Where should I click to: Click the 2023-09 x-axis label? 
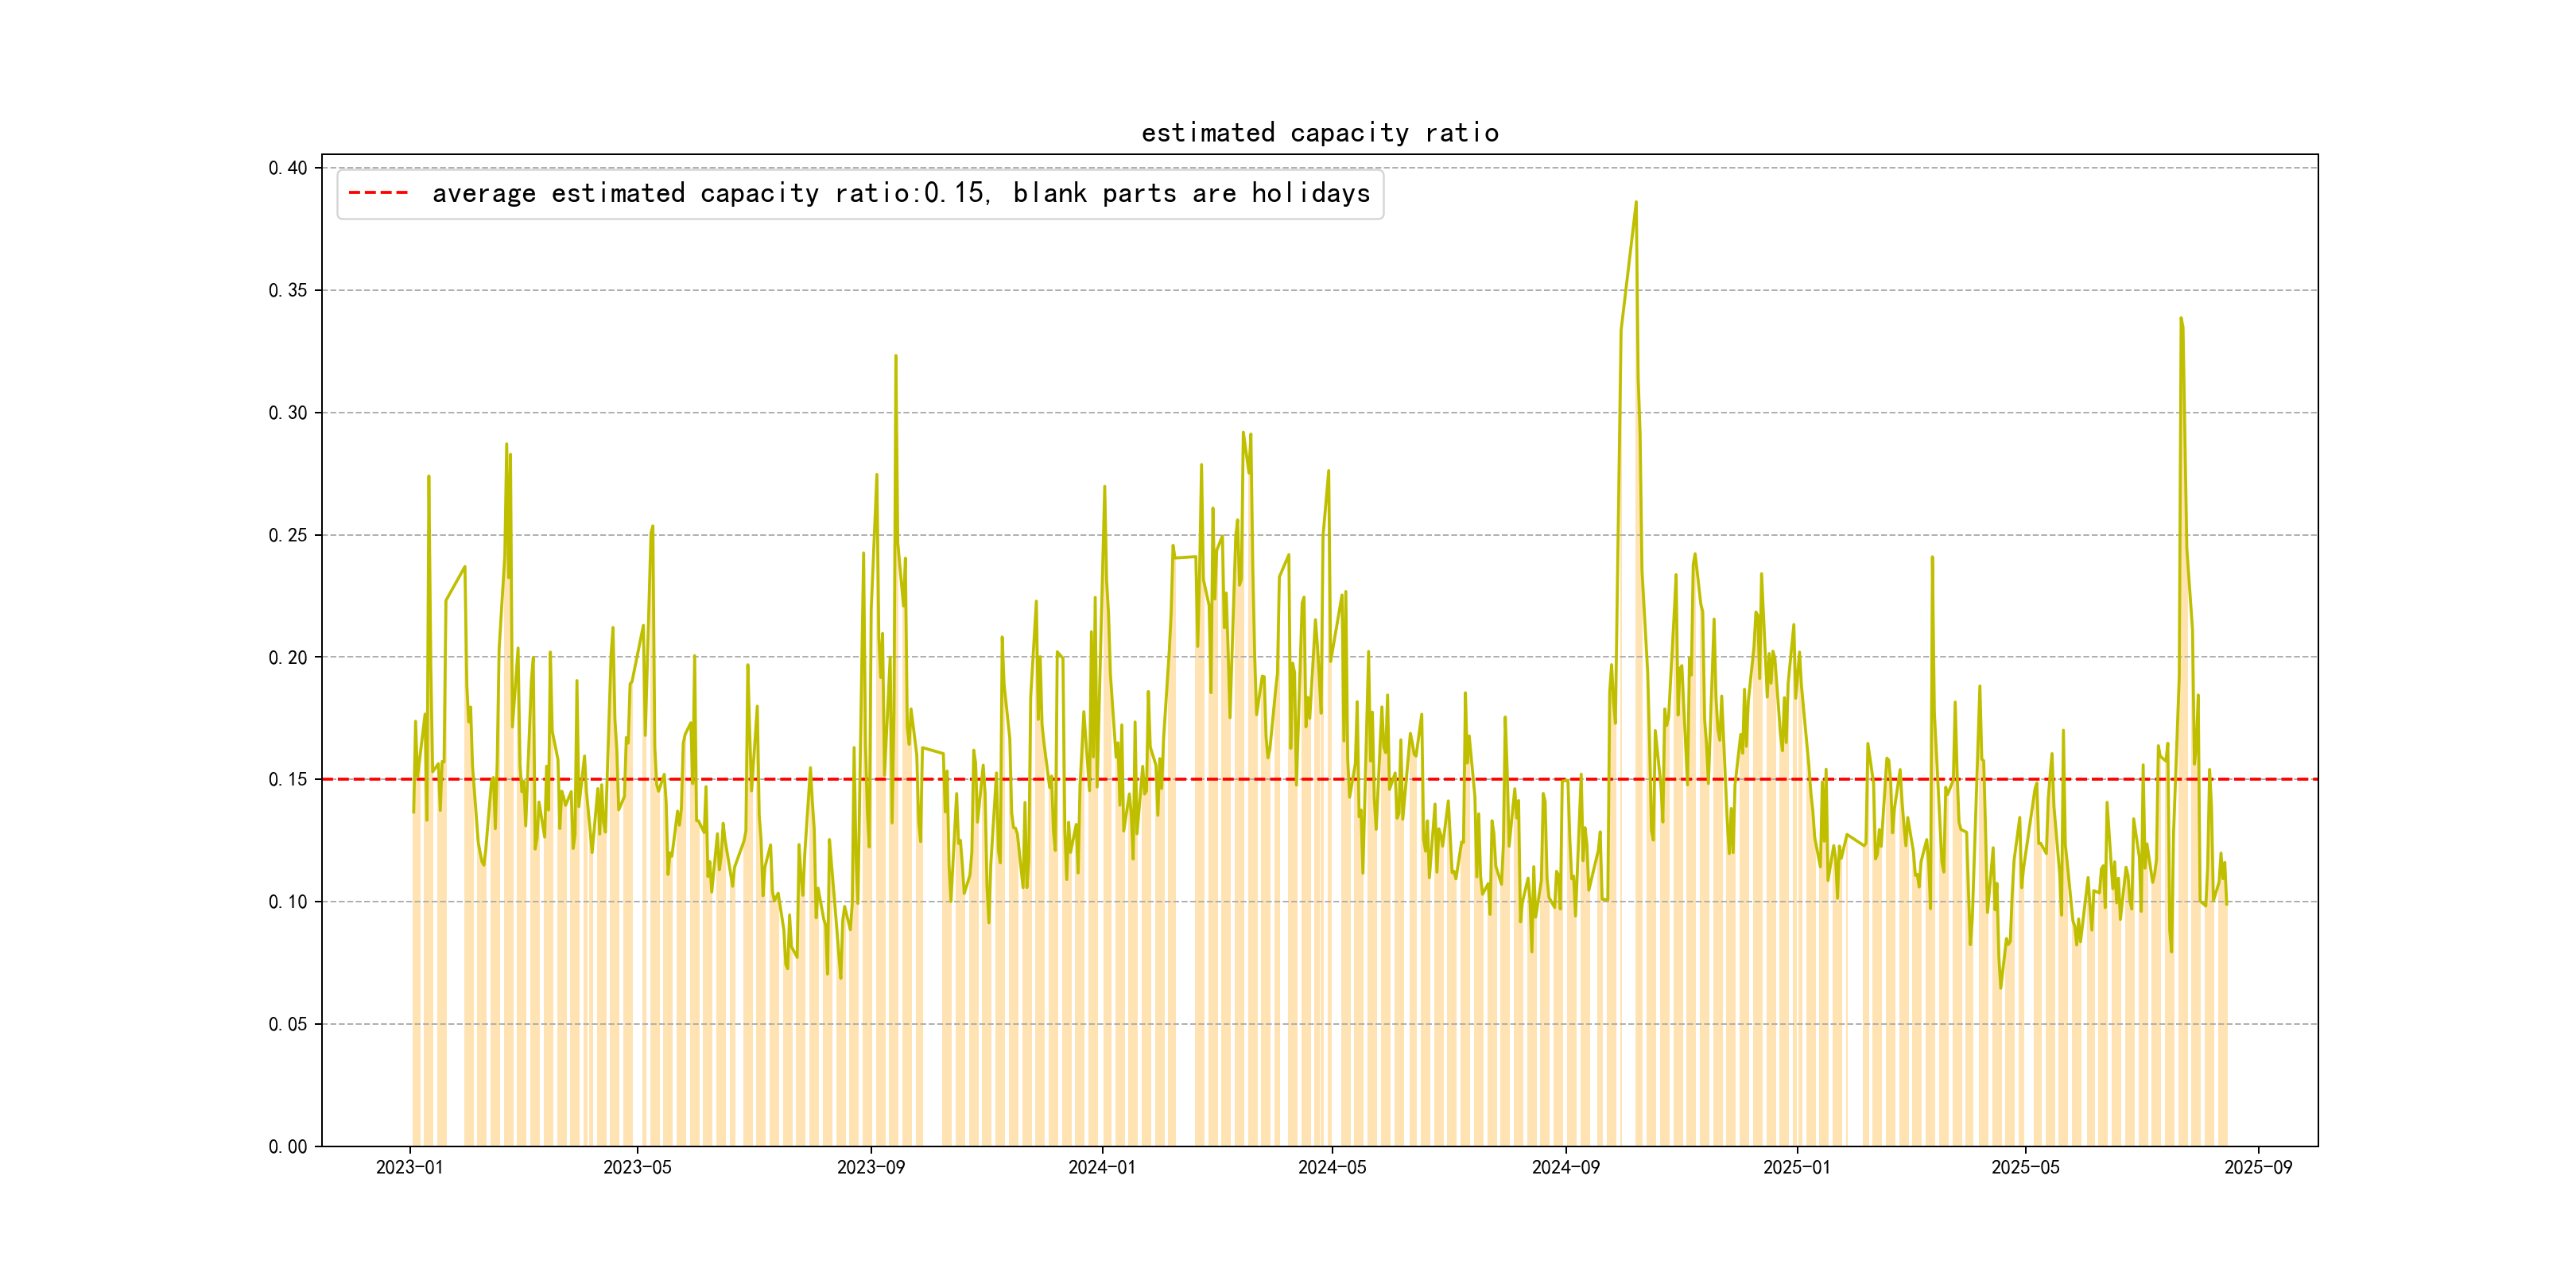[870, 1167]
